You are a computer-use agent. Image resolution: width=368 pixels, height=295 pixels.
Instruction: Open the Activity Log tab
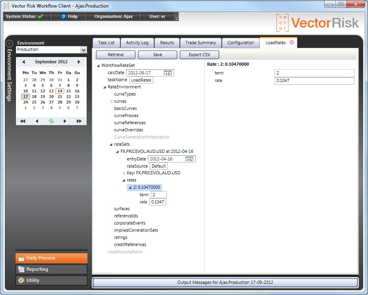click(x=137, y=43)
